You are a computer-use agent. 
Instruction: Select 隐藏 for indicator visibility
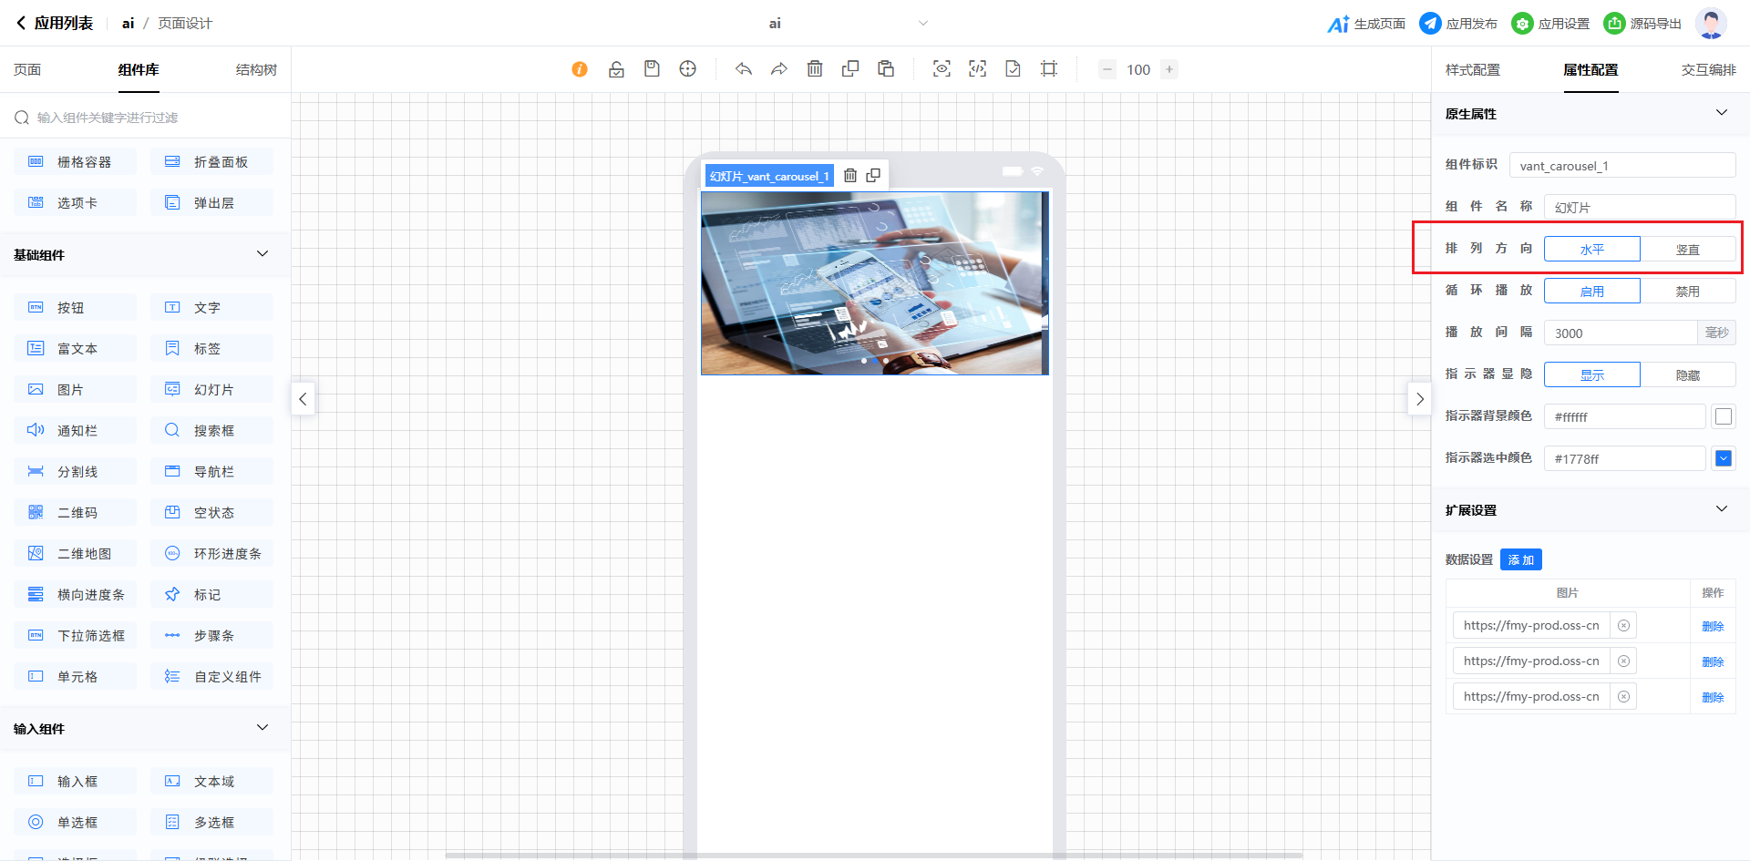[x=1687, y=375]
